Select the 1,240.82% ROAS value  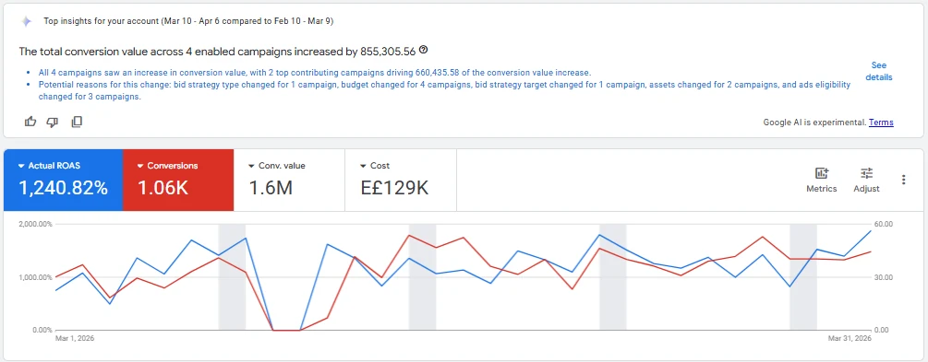pos(64,189)
